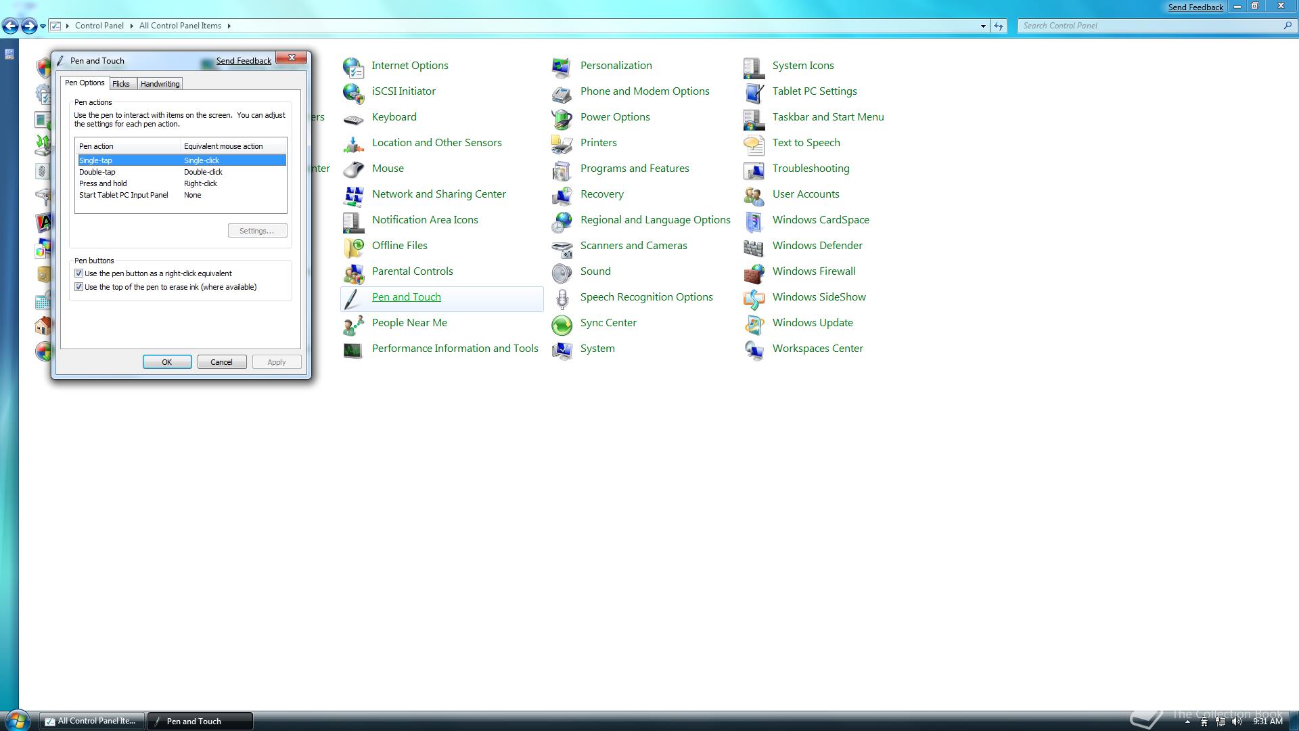The height and width of the screenshot is (731, 1299).
Task: Click the Mouse icon
Action: click(x=353, y=169)
